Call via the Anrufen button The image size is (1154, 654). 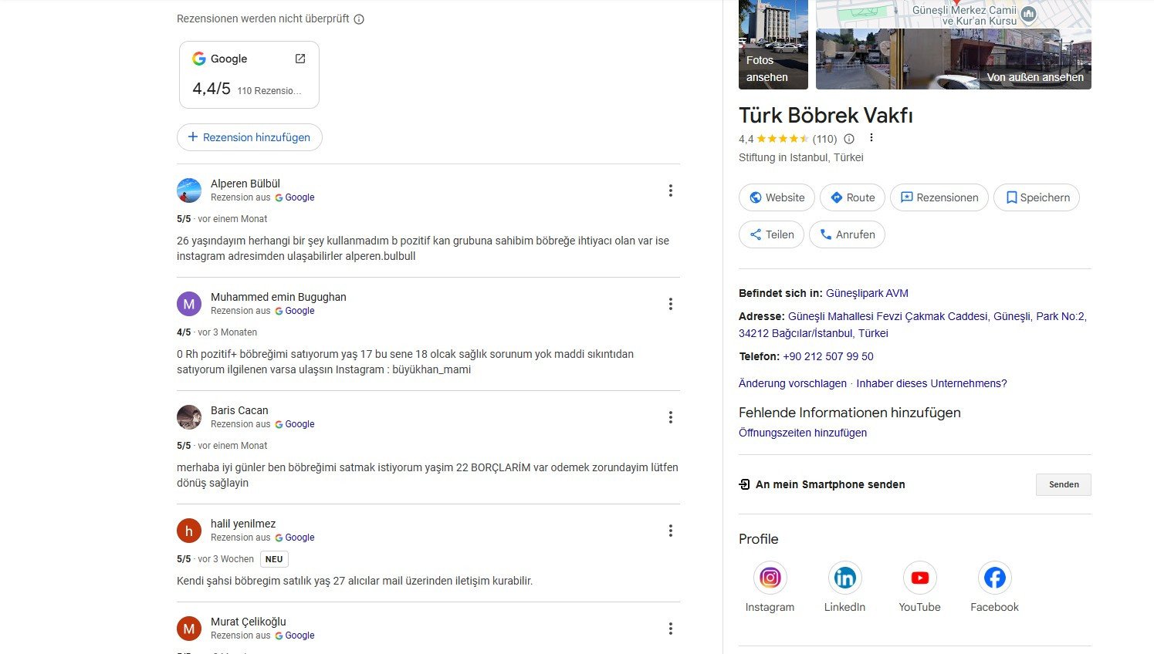[847, 234]
